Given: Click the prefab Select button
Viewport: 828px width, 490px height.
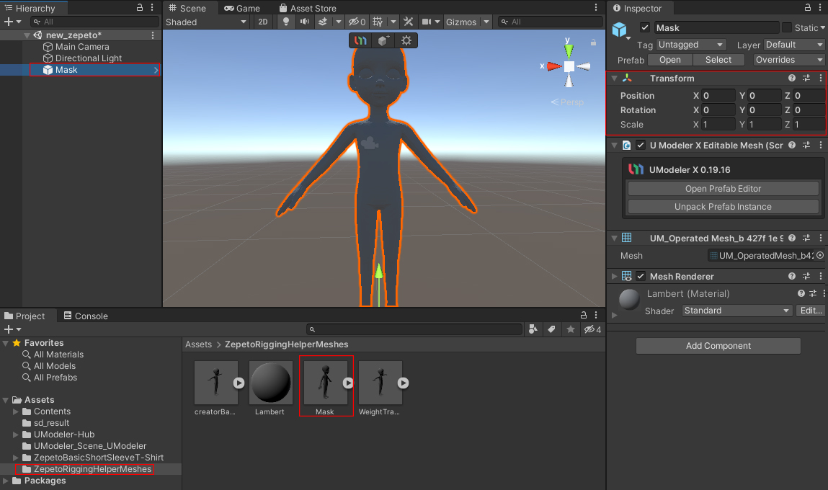Looking at the screenshot, I should tap(718, 60).
